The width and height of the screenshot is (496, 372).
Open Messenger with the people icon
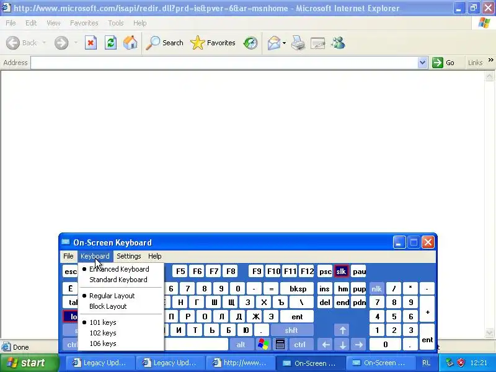338,43
